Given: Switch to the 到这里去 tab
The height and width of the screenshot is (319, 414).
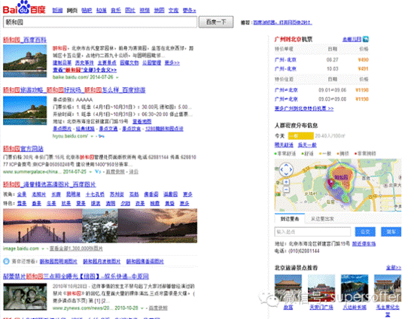Looking at the screenshot, I should [290, 219].
